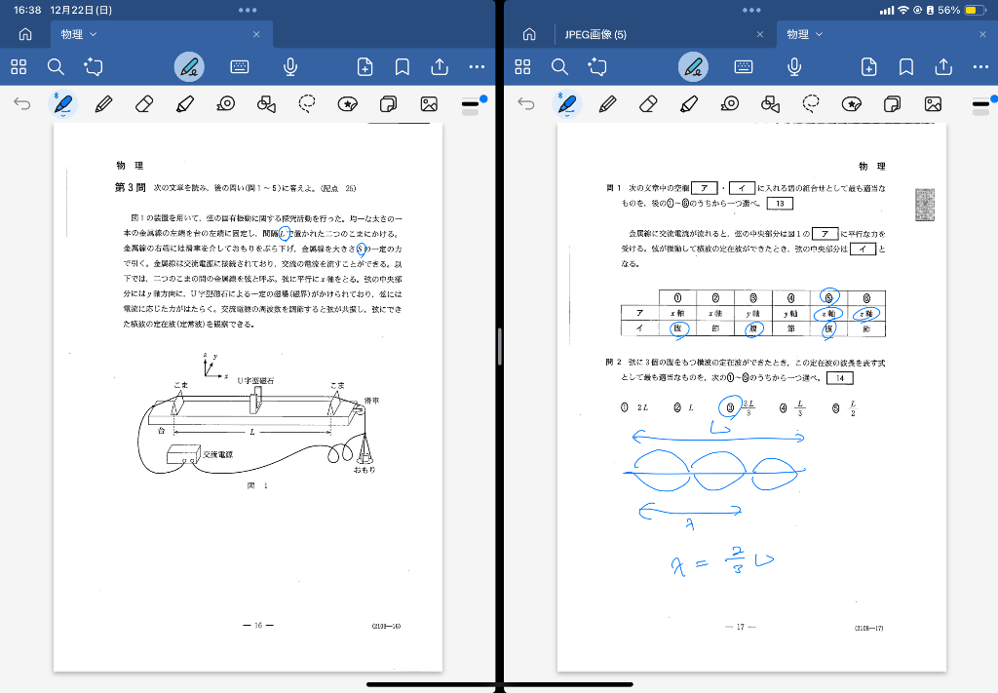Open the shapes tool in the right pane
Viewport: 998px width, 693px height.
770,104
